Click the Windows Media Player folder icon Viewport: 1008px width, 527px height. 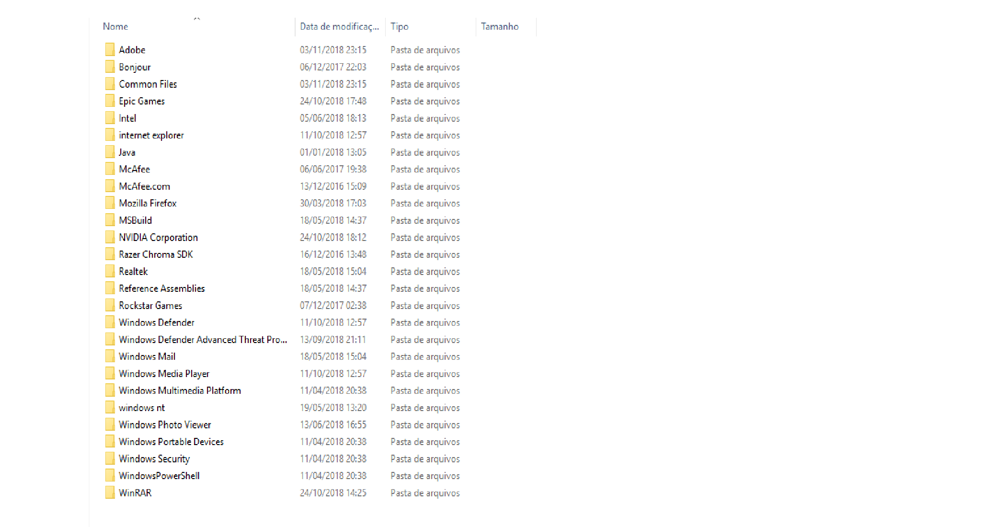110,374
